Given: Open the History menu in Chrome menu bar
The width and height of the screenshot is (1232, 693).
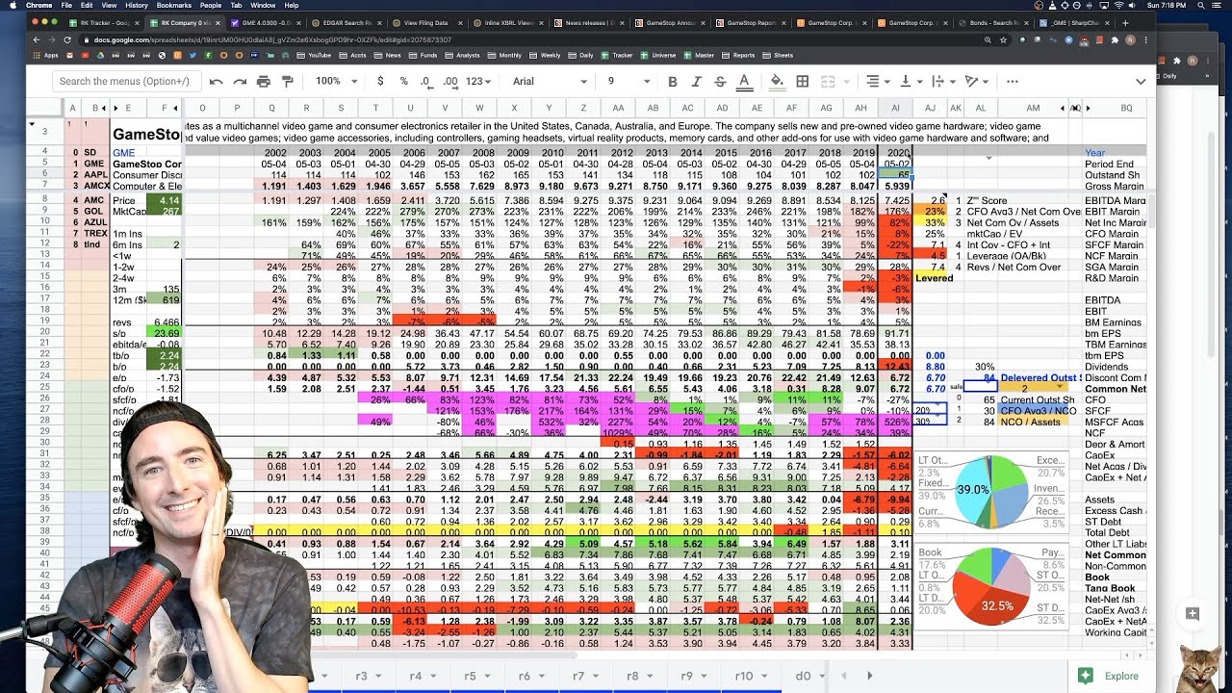Looking at the screenshot, I should [x=136, y=6].
